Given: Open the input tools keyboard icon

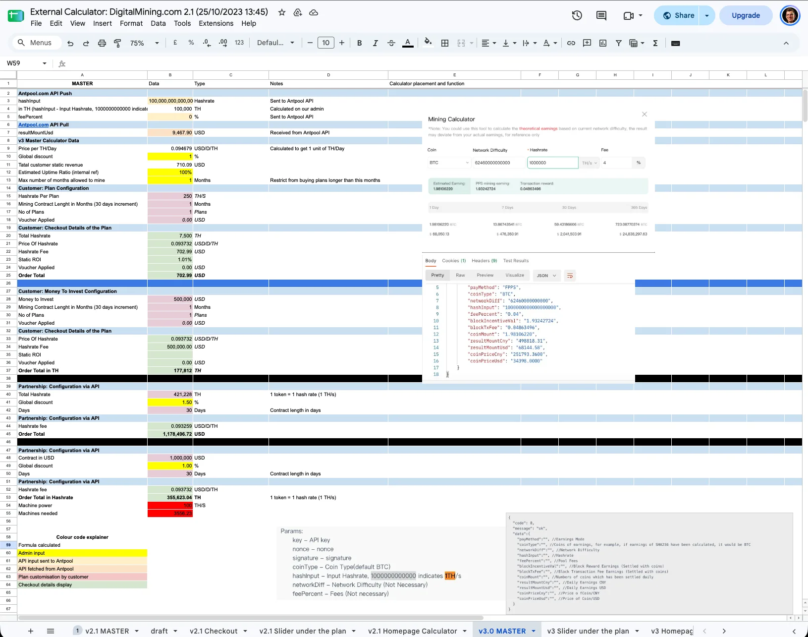Looking at the screenshot, I should 675,43.
